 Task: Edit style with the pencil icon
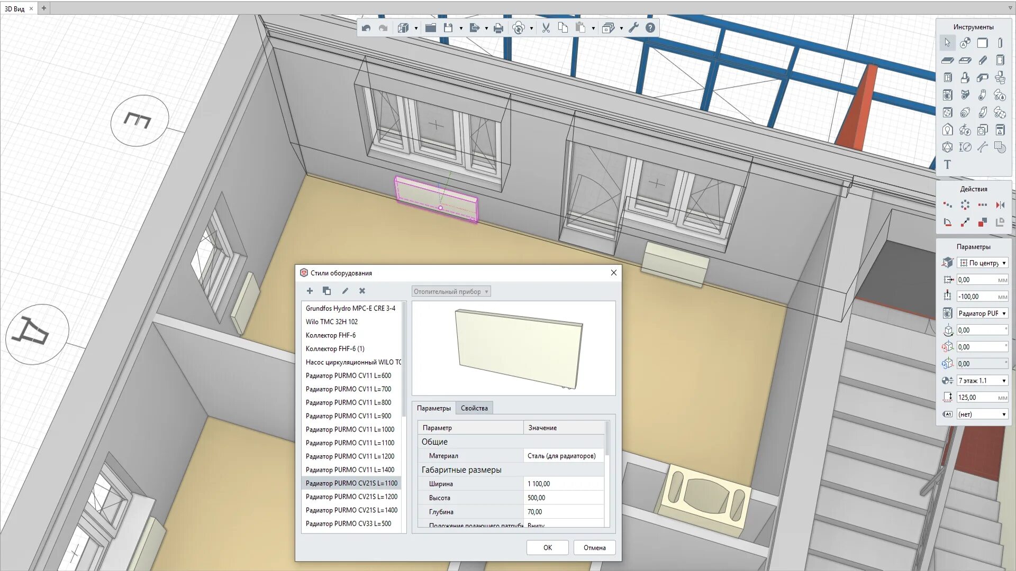(x=345, y=291)
